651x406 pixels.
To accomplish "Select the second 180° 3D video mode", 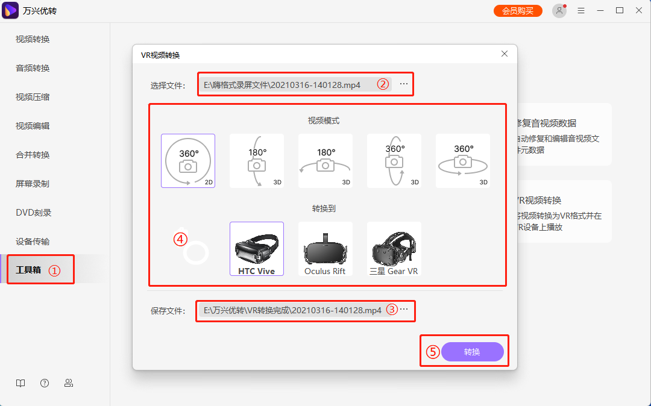I will pos(325,160).
